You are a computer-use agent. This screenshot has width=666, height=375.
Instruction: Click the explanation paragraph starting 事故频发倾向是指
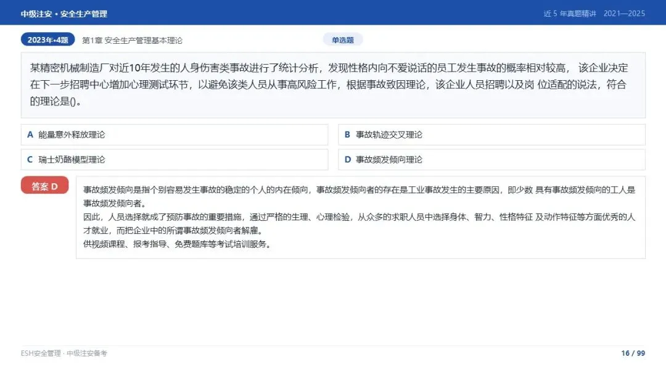pos(359,196)
